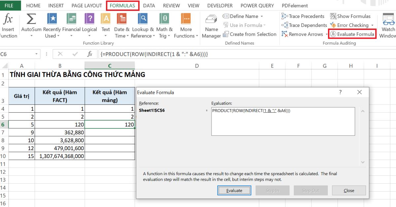Switch to the DATA ribbon tab
This screenshot has width=396, height=207.
(x=149, y=5)
